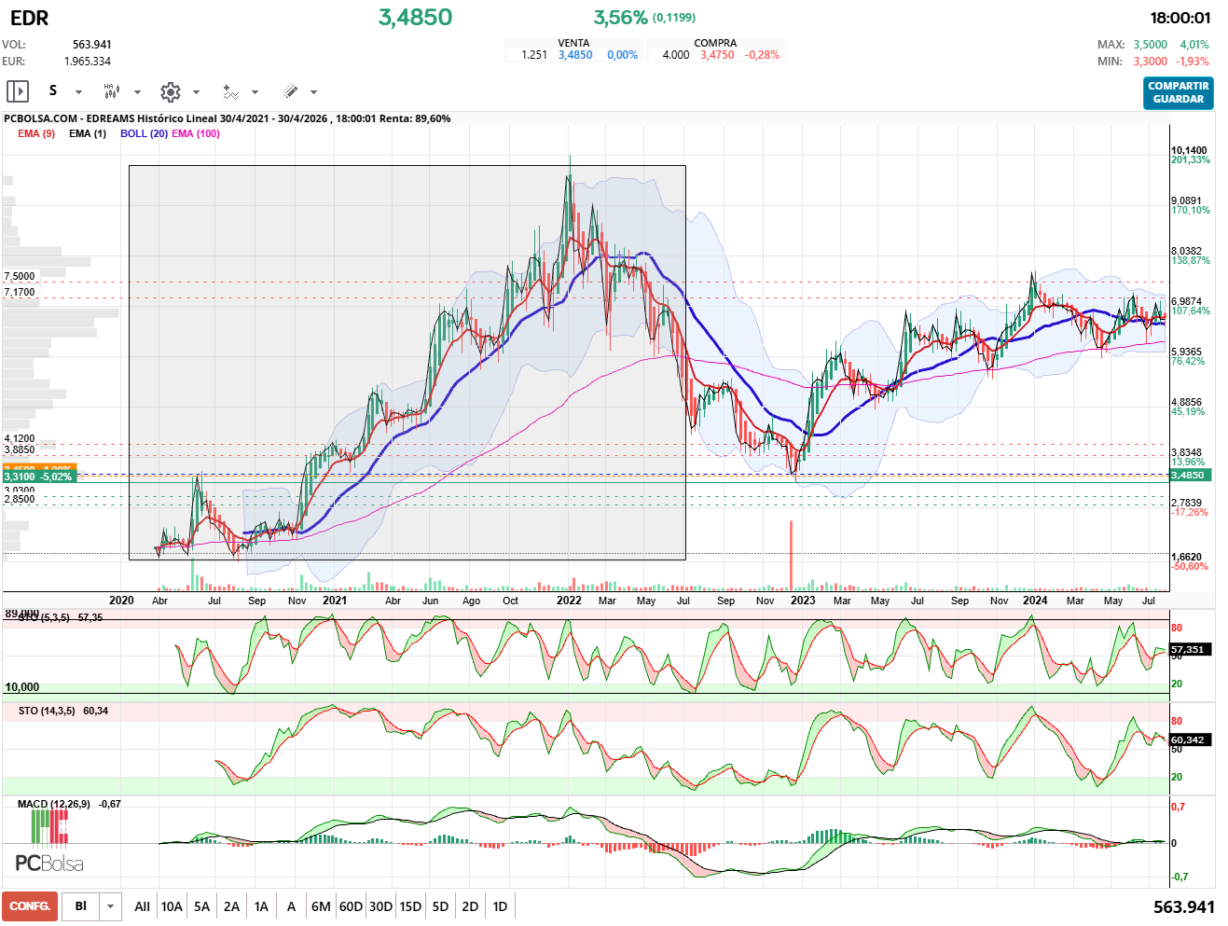Pick the 1D time range

500,906
